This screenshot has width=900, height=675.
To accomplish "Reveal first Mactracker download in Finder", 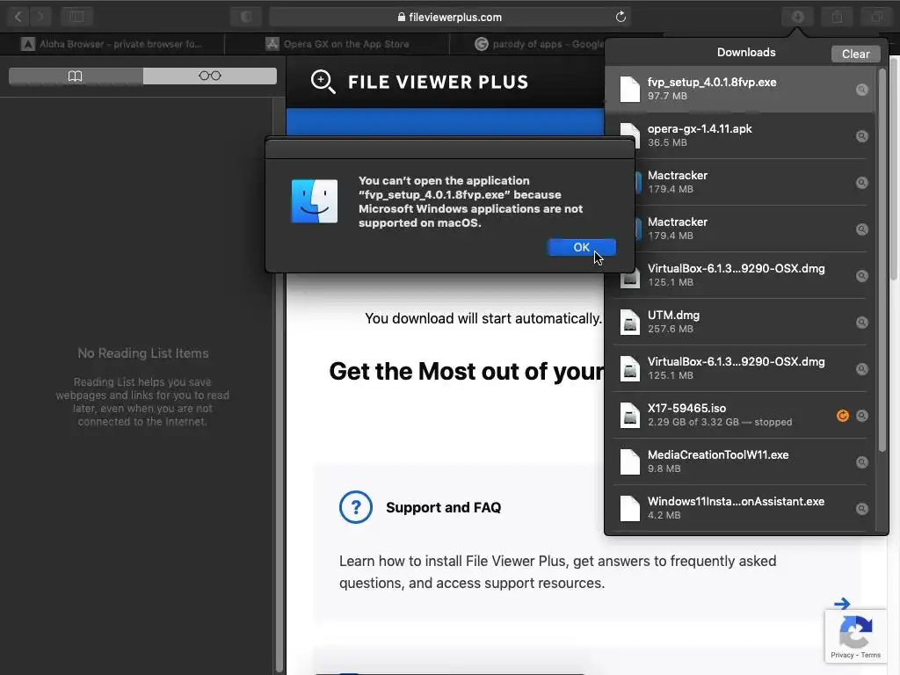I will (861, 183).
